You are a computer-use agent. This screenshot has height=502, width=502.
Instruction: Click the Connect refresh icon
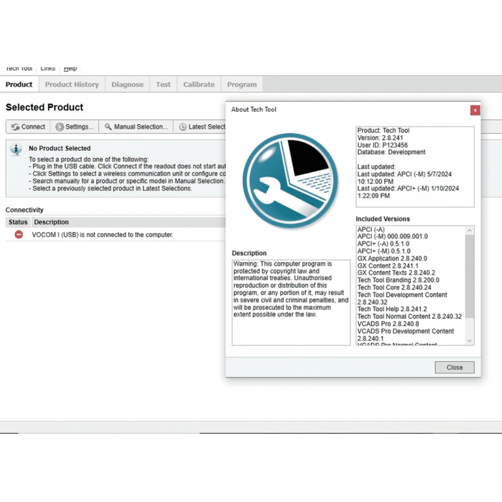click(x=15, y=127)
